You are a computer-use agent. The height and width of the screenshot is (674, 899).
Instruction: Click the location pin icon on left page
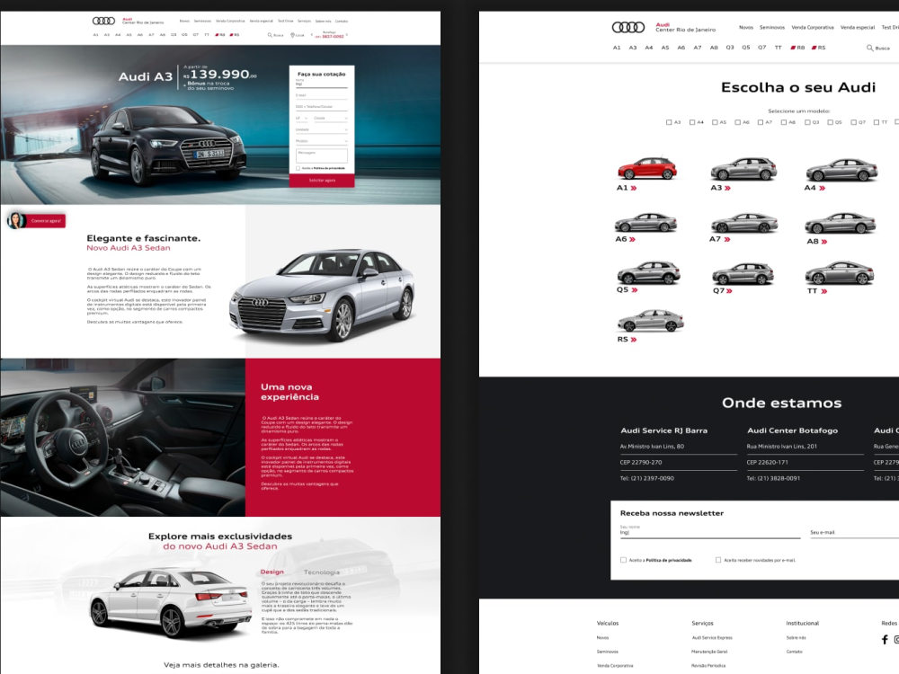(x=293, y=35)
